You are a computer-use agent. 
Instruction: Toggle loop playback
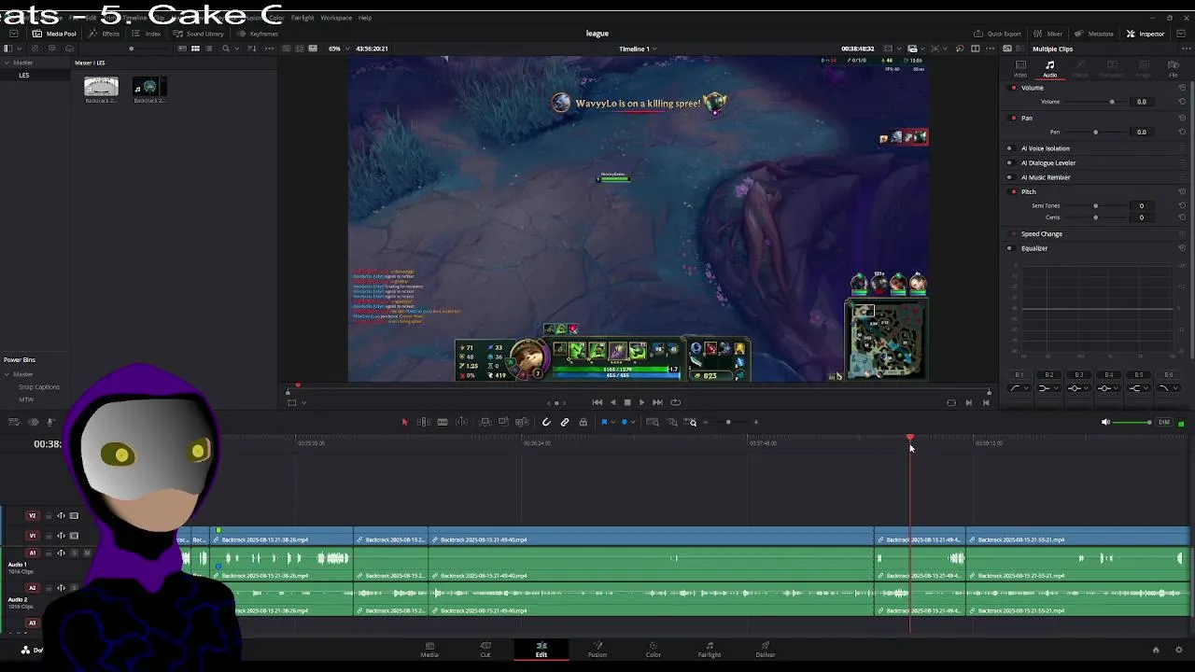(x=675, y=402)
